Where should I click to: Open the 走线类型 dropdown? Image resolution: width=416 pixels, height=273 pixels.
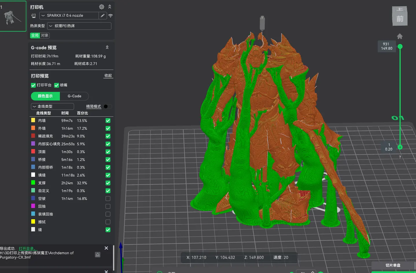[52, 106]
